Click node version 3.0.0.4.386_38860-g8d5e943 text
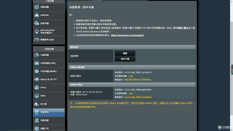 click(x=138, y=90)
